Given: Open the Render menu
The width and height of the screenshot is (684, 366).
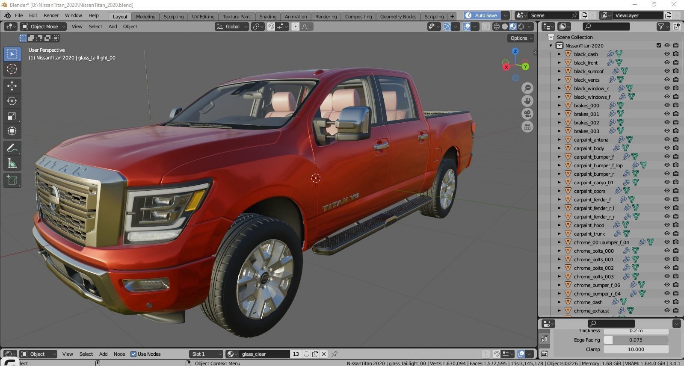Looking at the screenshot, I should 51,15.
